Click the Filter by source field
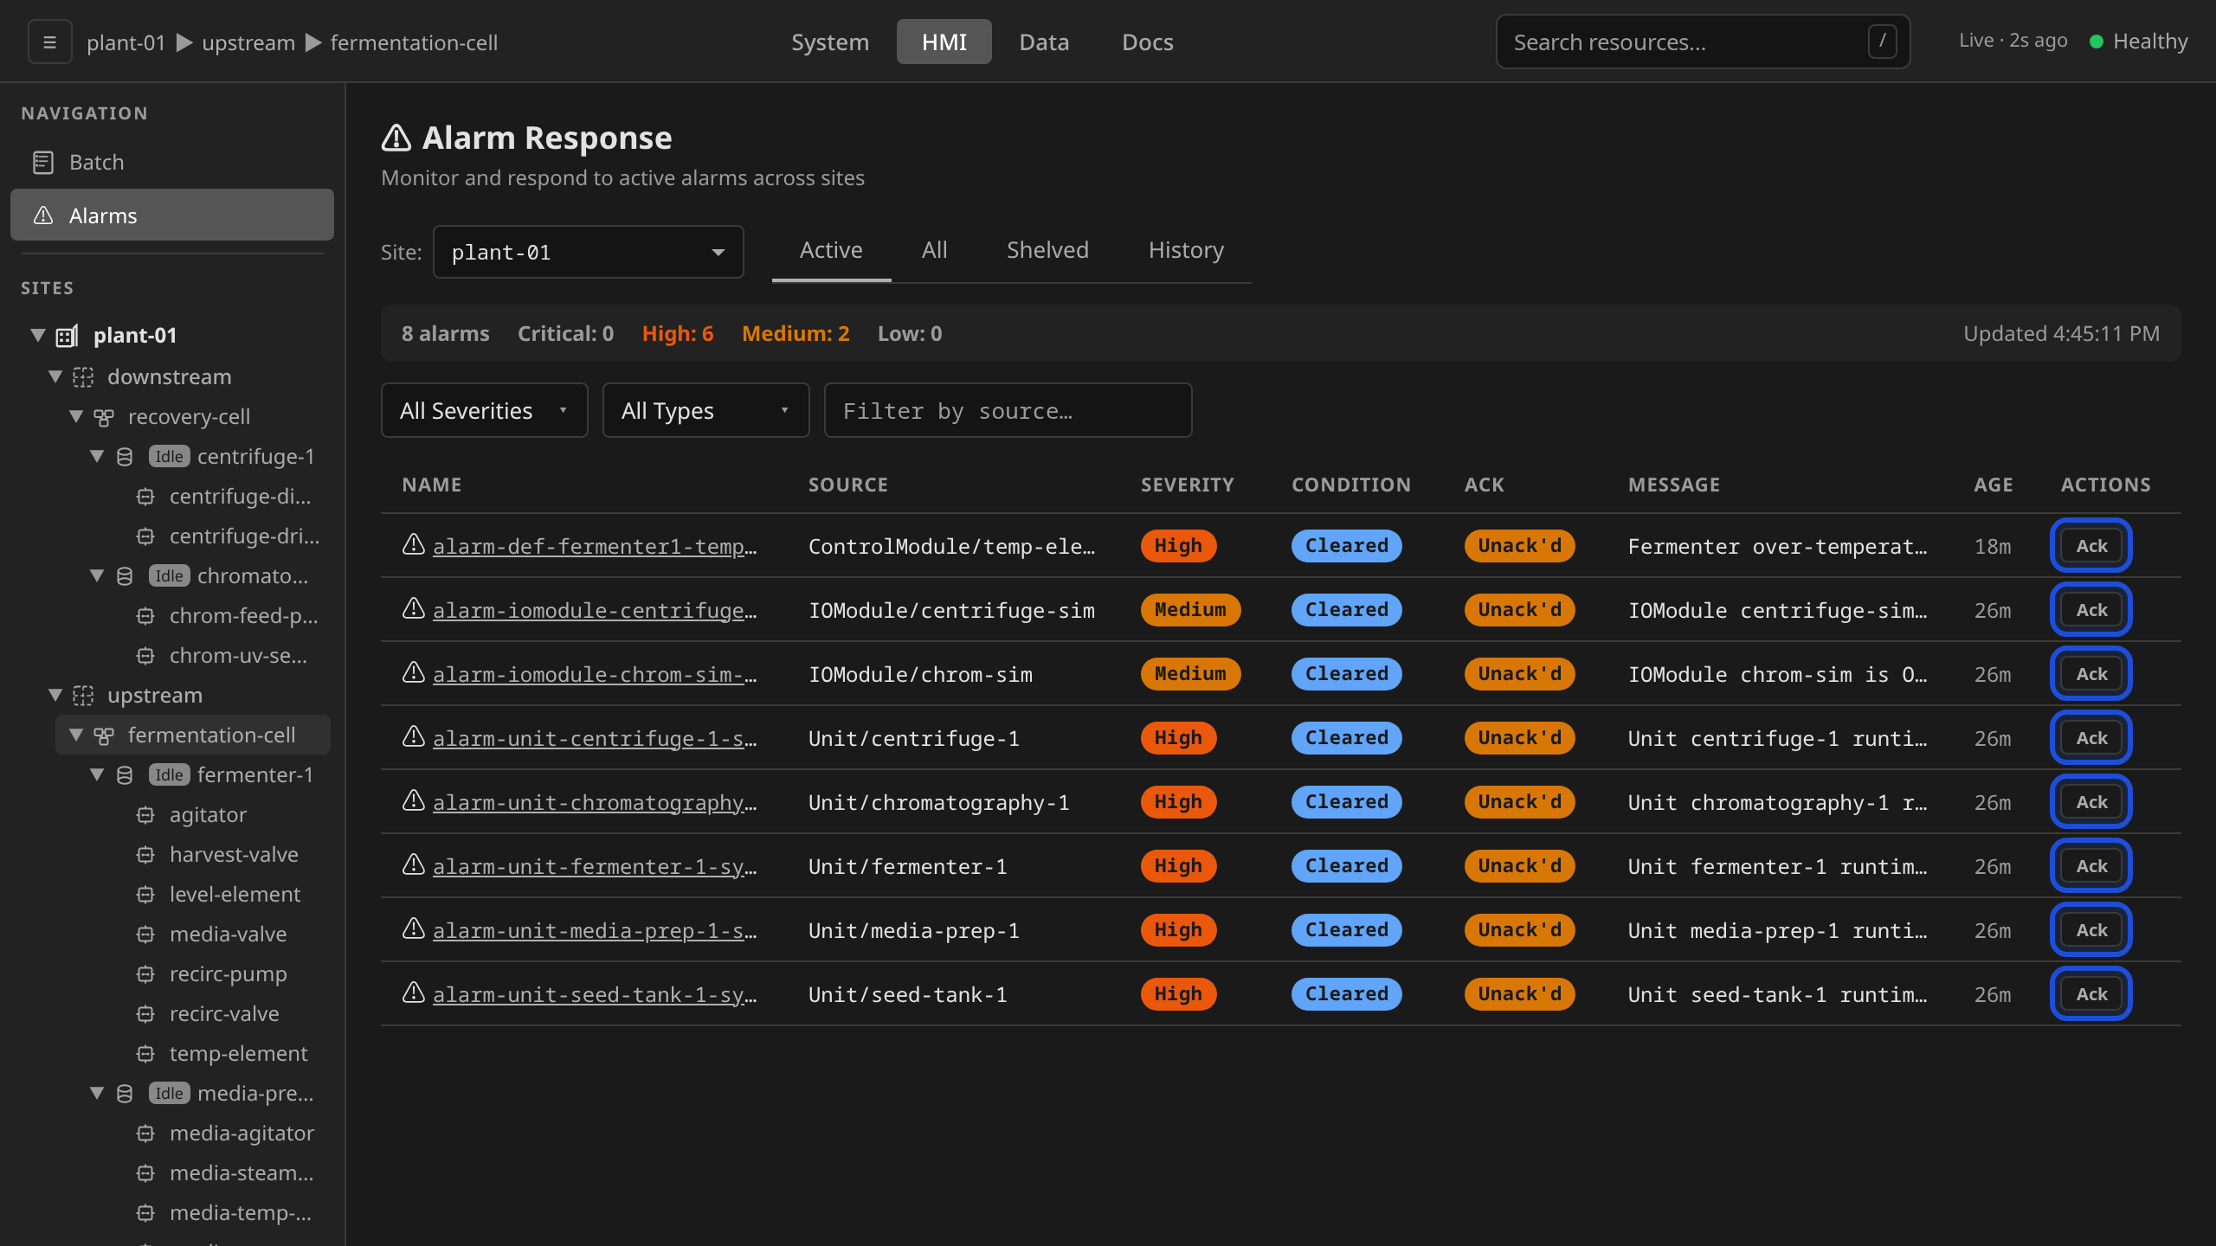The image size is (2216, 1246). coord(1008,410)
